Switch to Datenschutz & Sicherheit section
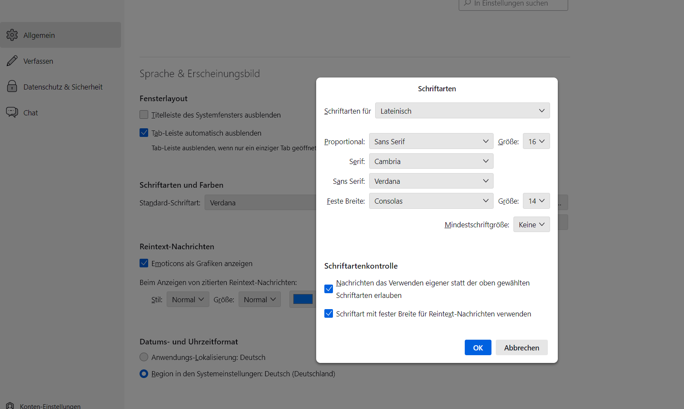 tap(63, 87)
